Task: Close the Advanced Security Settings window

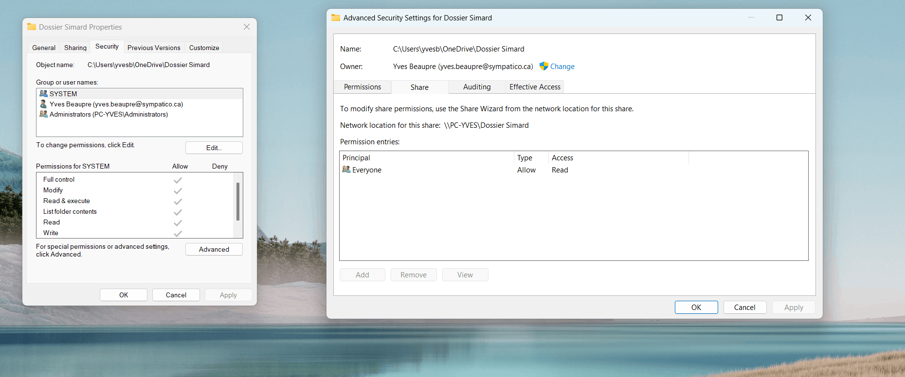Action: tap(808, 17)
